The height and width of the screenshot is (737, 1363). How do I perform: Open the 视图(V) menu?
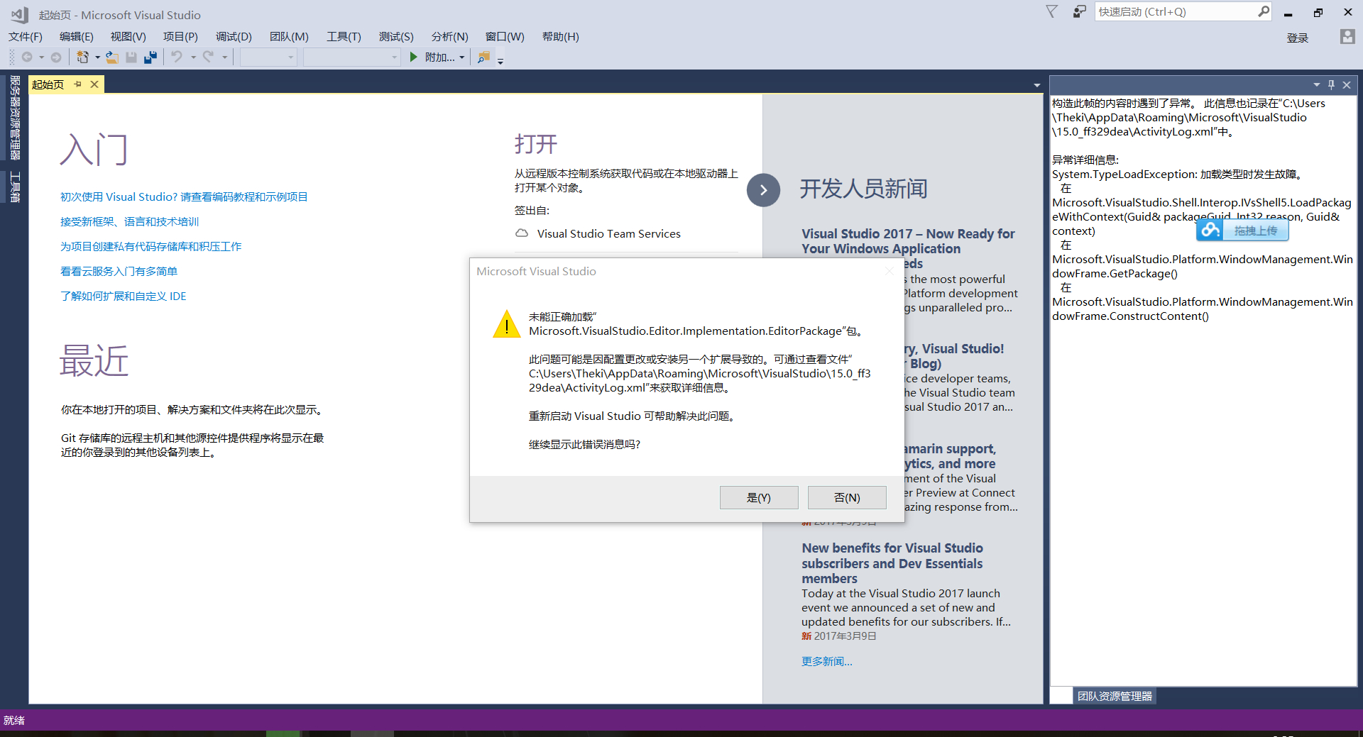point(128,37)
